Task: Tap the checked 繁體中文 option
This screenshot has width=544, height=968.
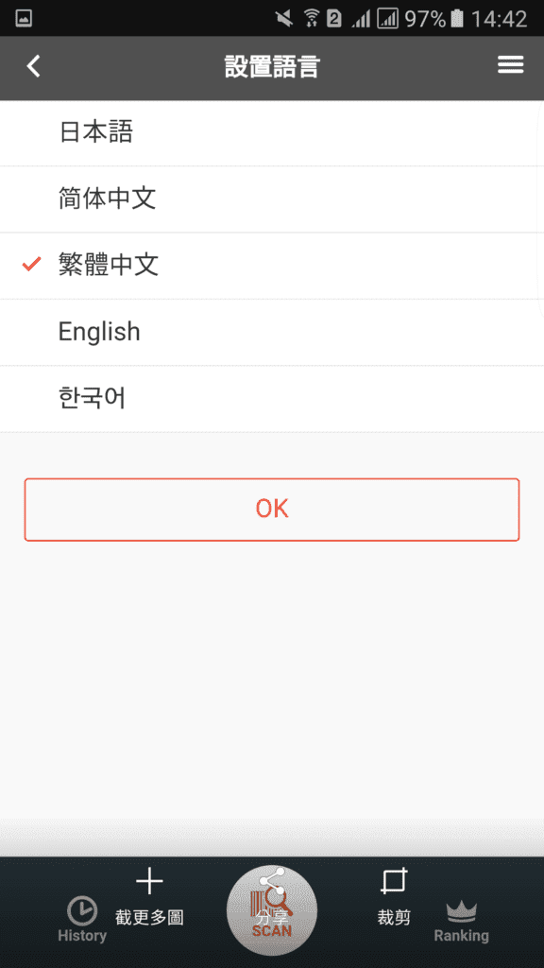Action: 272,266
